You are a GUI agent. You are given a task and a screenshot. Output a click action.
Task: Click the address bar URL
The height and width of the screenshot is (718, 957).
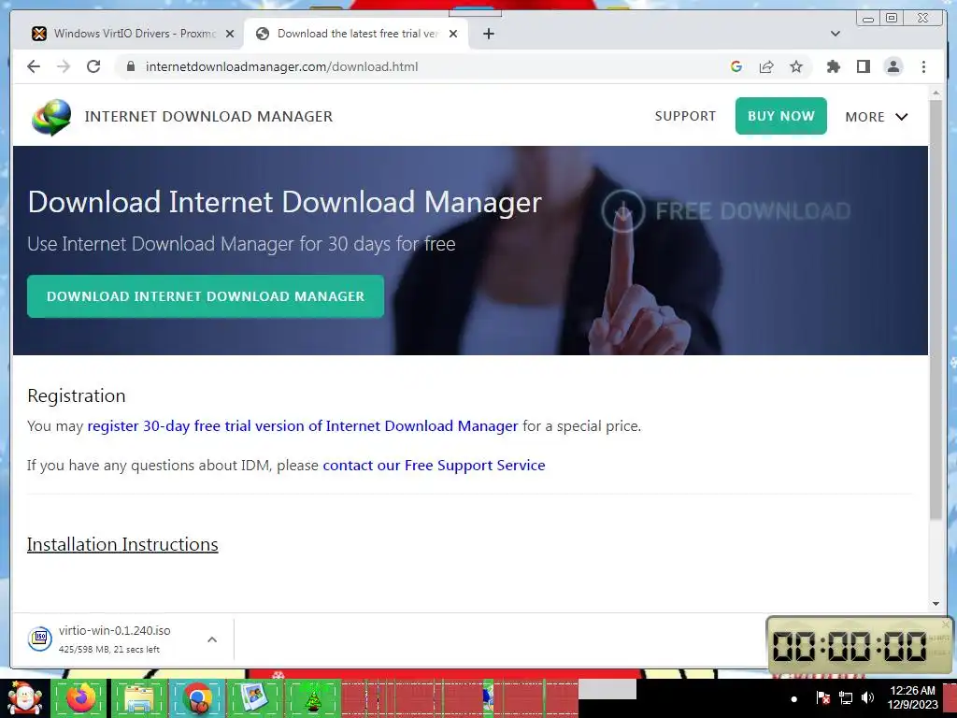[x=281, y=66]
